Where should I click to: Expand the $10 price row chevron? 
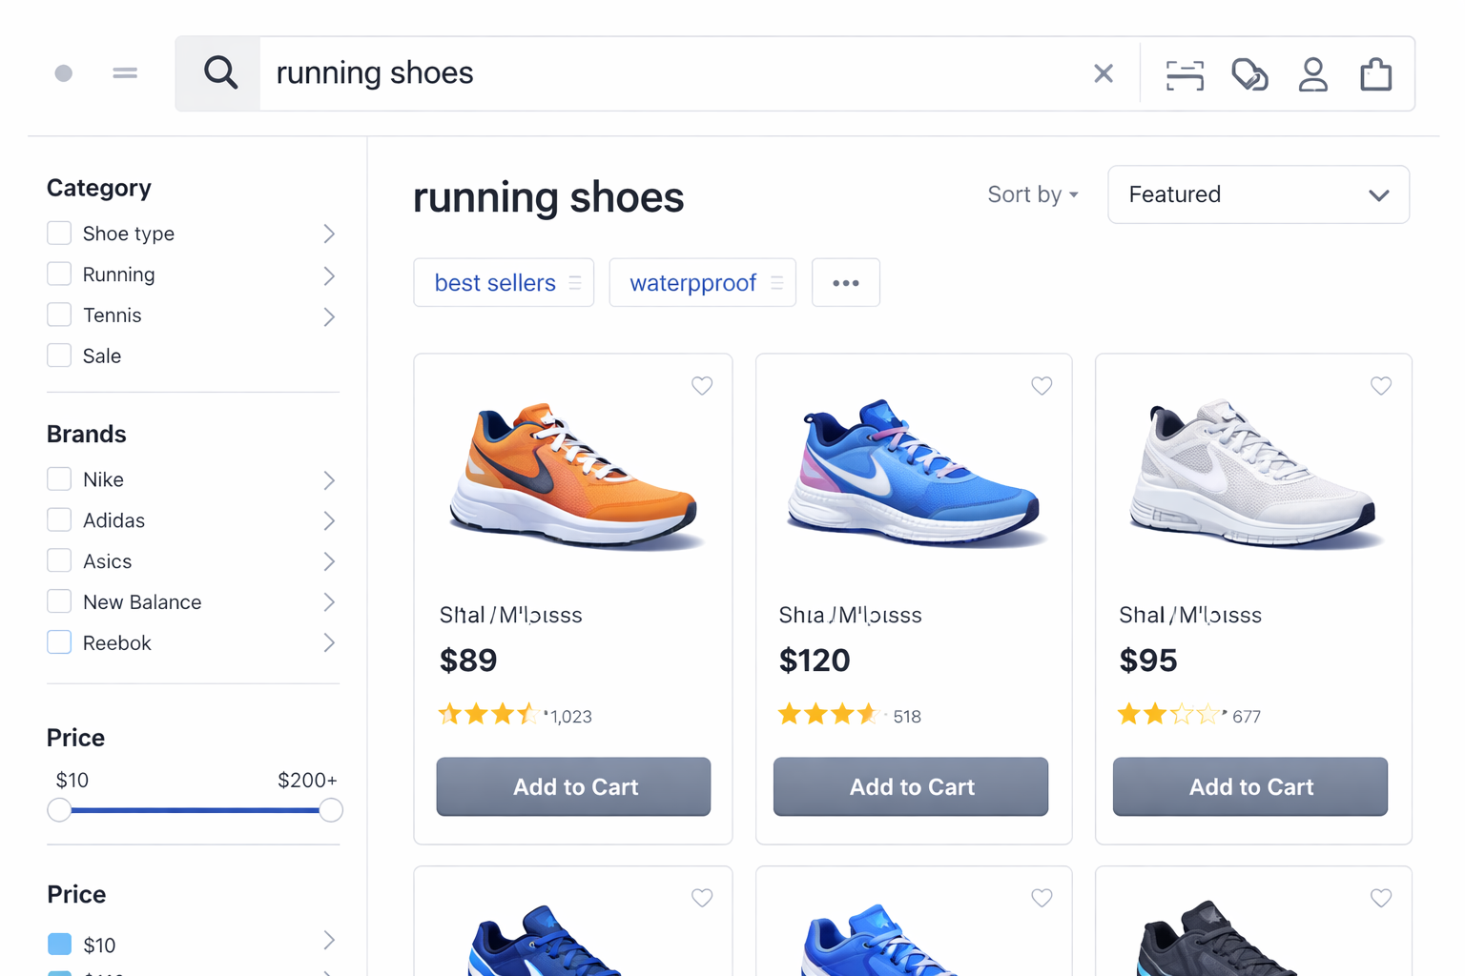pyautogui.click(x=329, y=941)
